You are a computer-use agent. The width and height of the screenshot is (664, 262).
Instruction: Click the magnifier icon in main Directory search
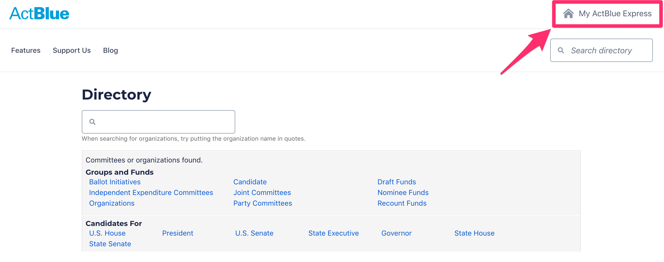click(92, 122)
